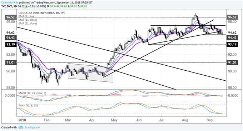Select the EMA (13, close) indicator label
Image resolution: width=243 pixels, height=131 pixels.
point(28,20)
